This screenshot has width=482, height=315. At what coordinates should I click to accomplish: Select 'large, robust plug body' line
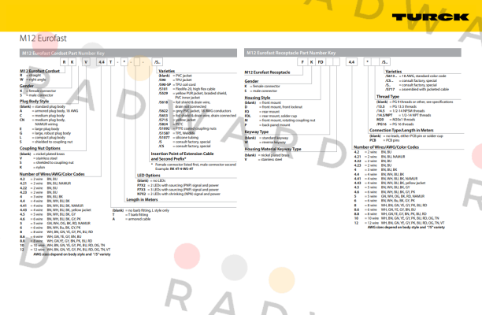45,133
